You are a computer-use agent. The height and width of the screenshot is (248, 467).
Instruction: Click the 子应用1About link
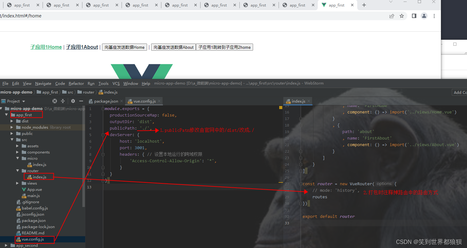click(82, 47)
